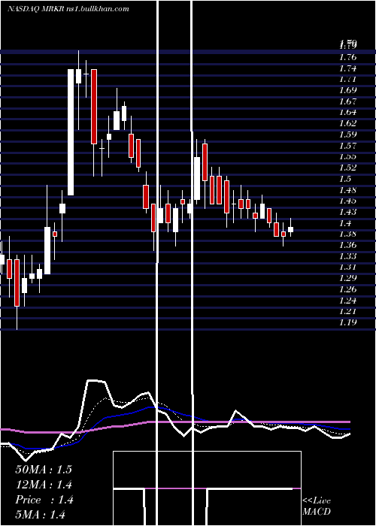Click the <<Live MACD label
376x526 pixels.
click(x=317, y=506)
